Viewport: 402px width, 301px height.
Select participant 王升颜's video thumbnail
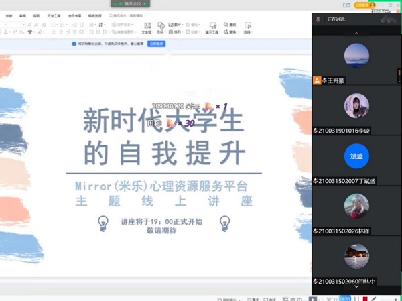(356, 56)
